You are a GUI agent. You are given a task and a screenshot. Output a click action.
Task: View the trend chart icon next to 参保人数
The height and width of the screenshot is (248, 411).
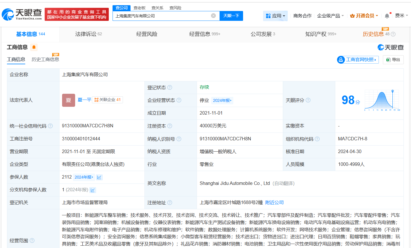click(99, 177)
